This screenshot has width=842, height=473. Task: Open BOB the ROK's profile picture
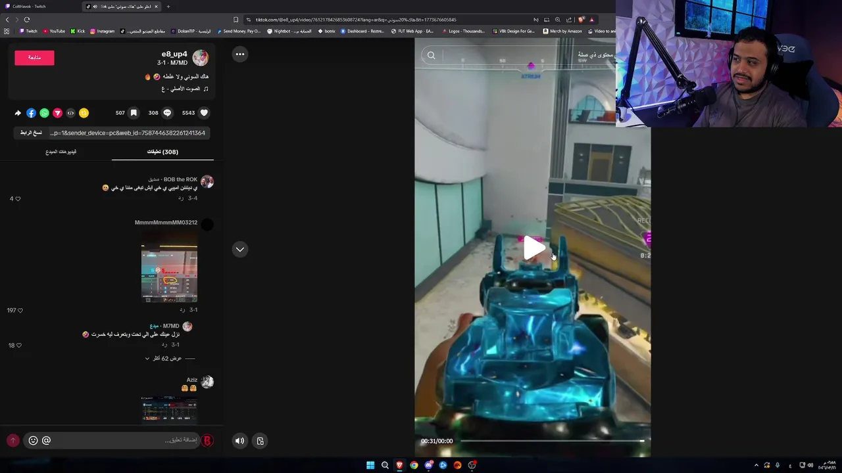point(207,182)
